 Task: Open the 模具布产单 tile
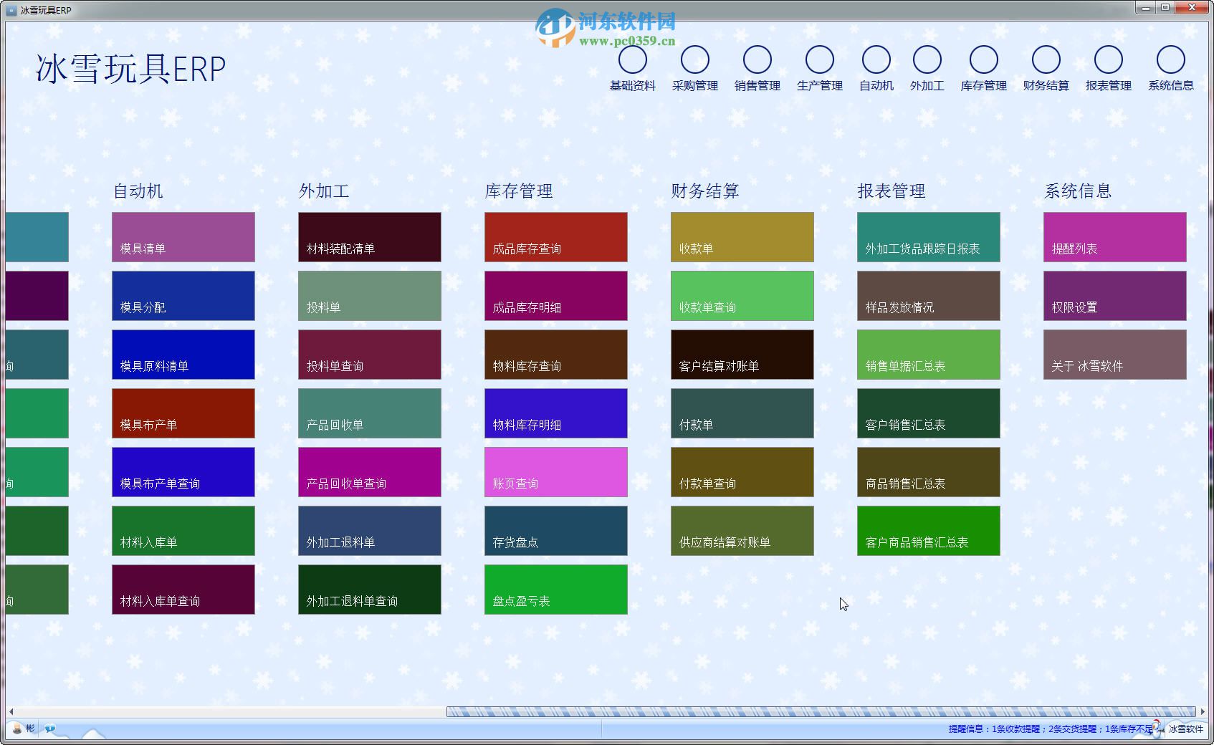click(x=183, y=413)
